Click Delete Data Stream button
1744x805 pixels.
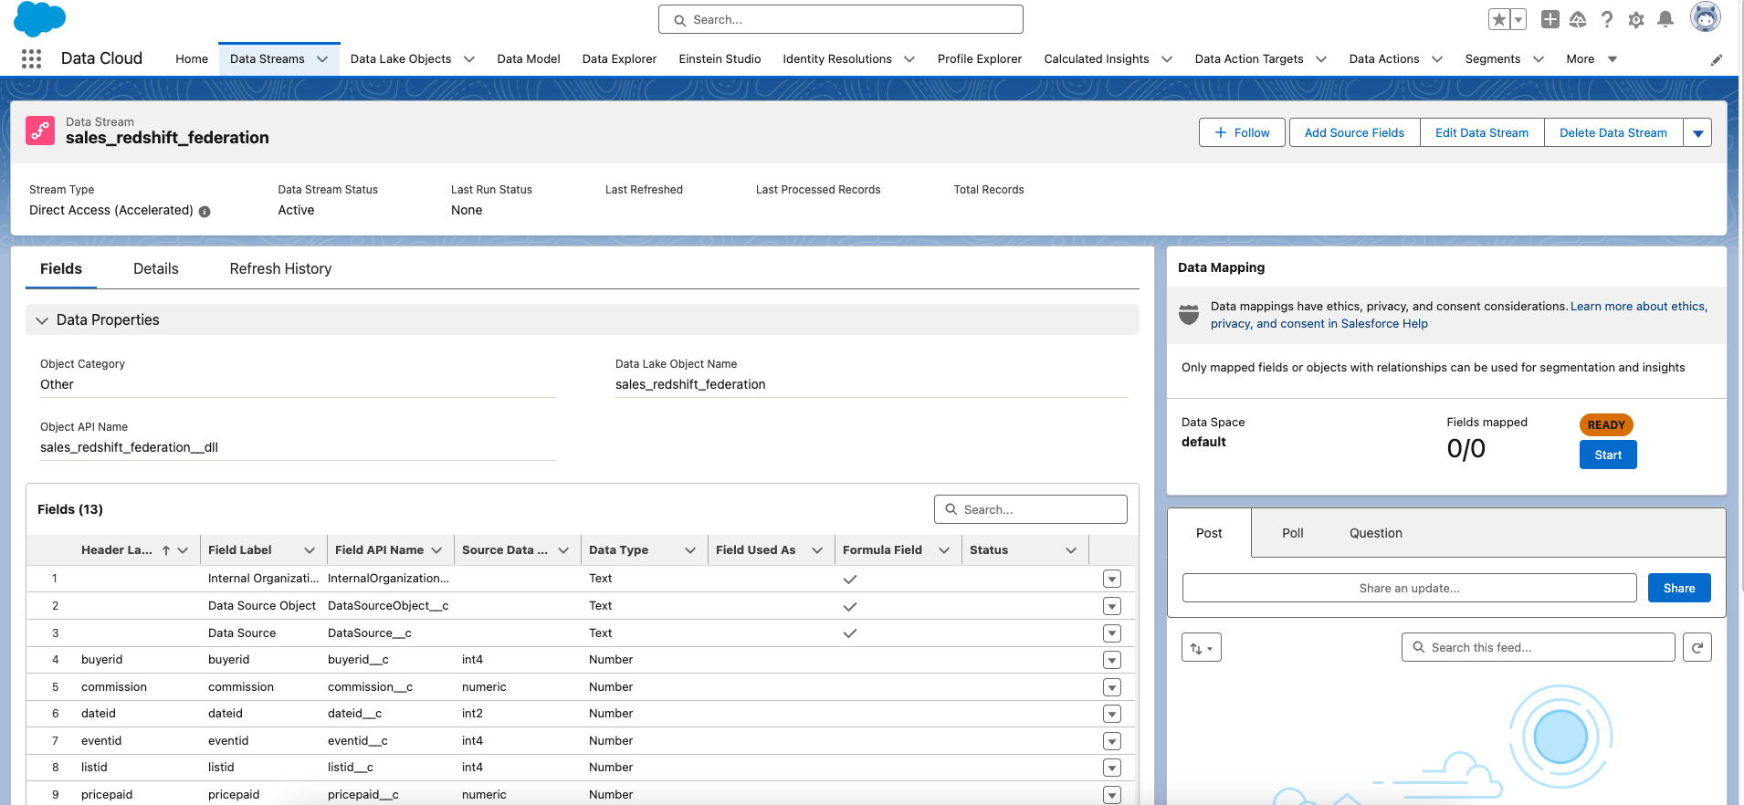coord(1613,133)
